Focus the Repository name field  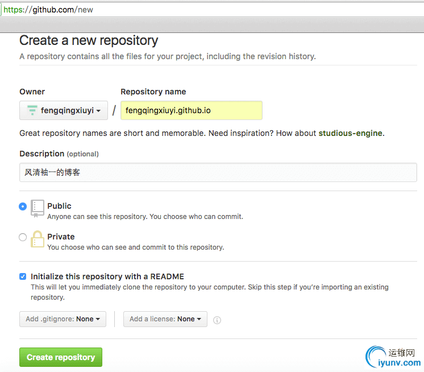coord(192,110)
